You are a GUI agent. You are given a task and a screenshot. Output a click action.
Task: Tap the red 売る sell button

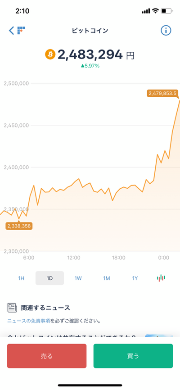point(47,356)
